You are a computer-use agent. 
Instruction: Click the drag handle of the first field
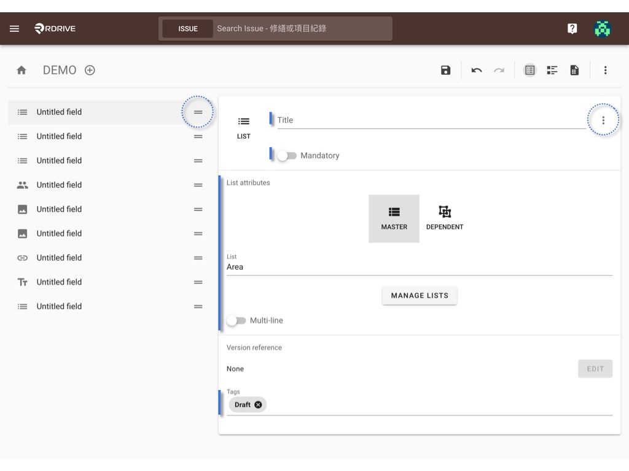click(x=198, y=112)
